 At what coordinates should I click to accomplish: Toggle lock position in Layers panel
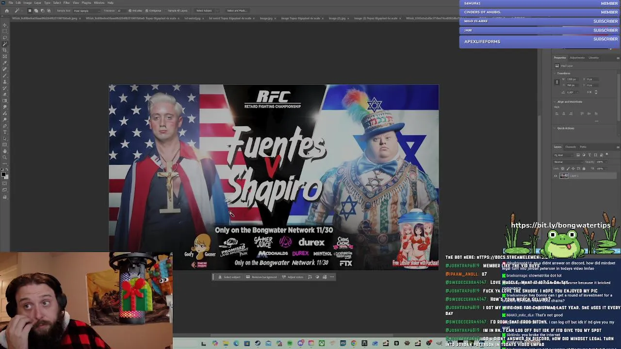pyautogui.click(x=573, y=168)
